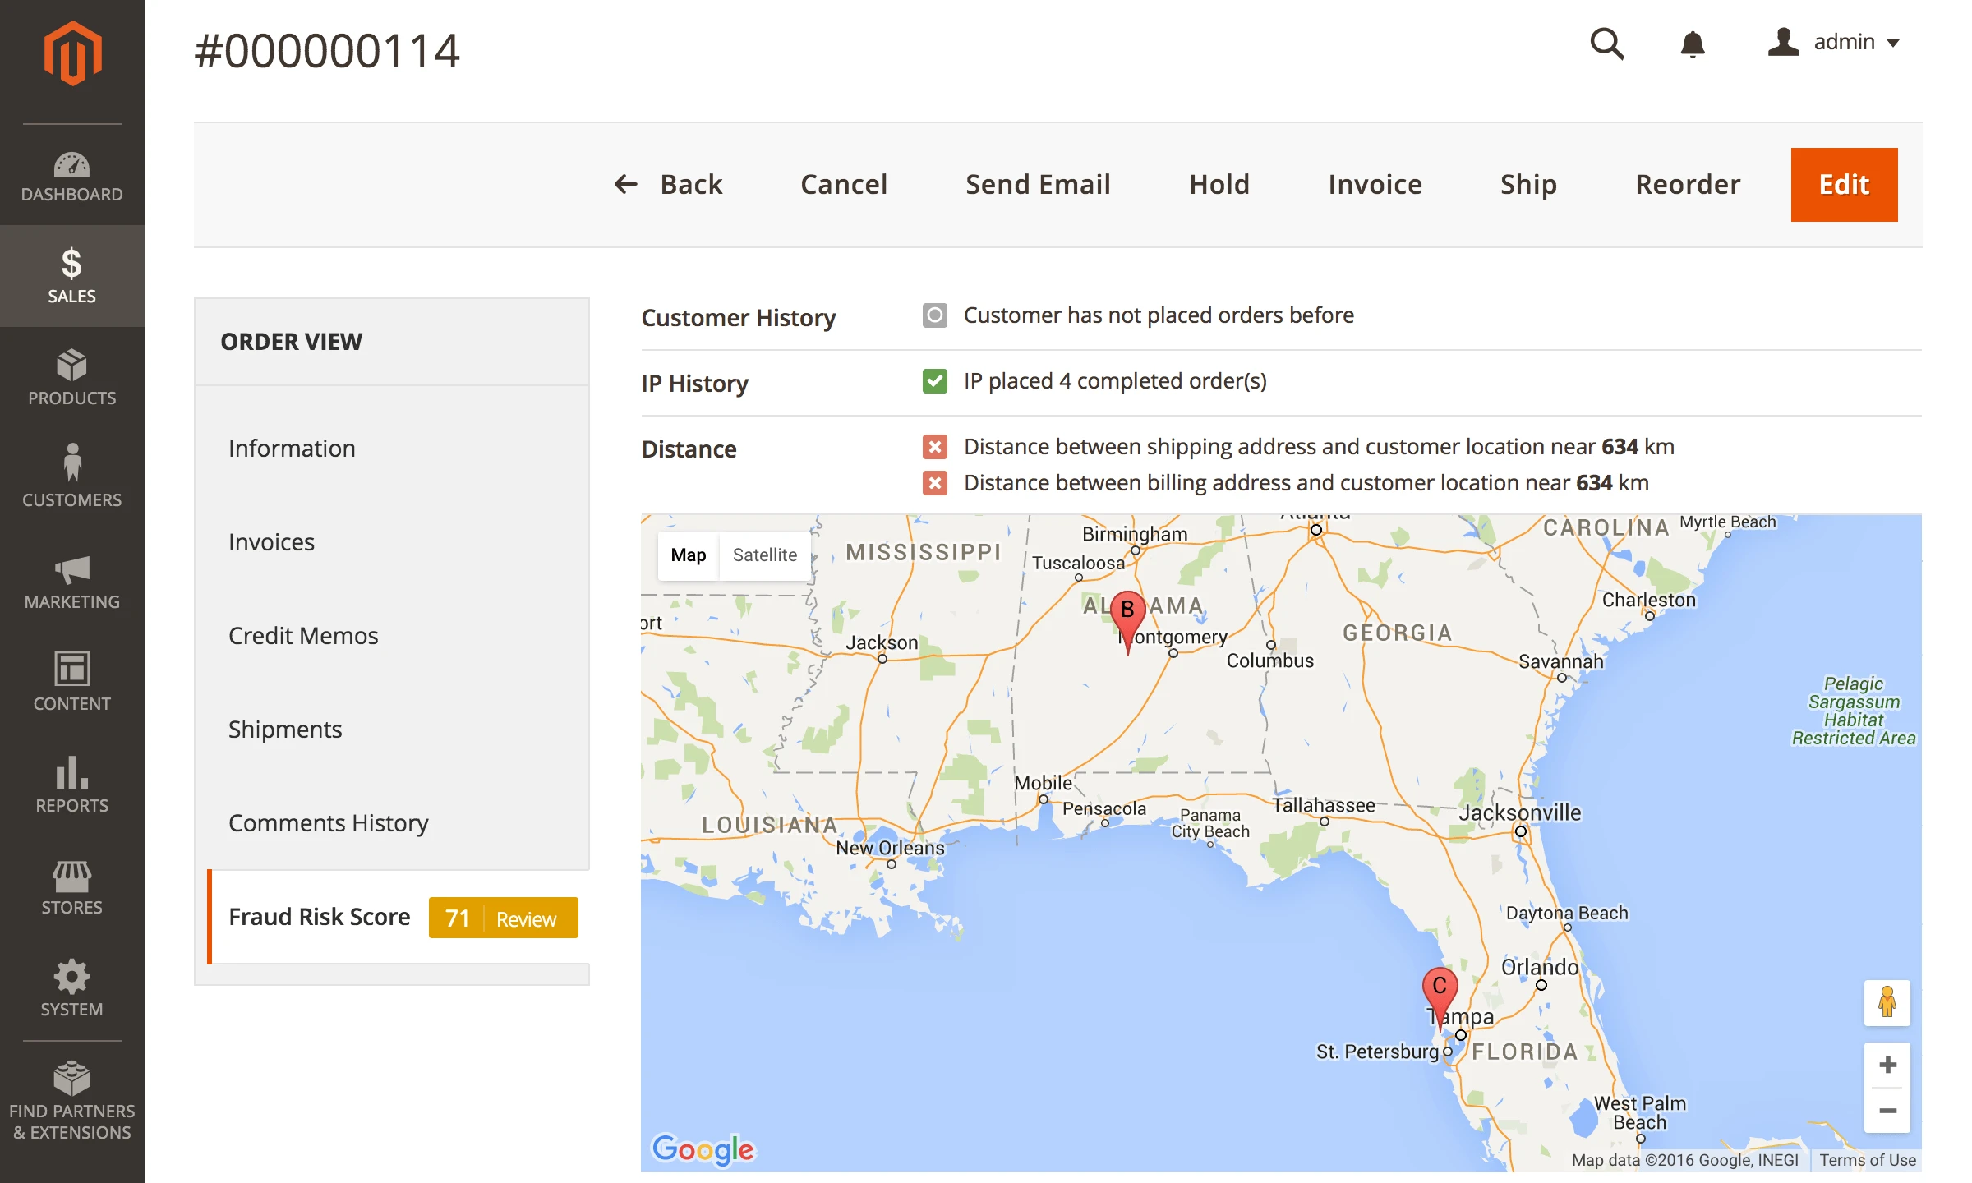Check the notifications bell
Screen dimensions: 1972x1183
[1693, 45]
